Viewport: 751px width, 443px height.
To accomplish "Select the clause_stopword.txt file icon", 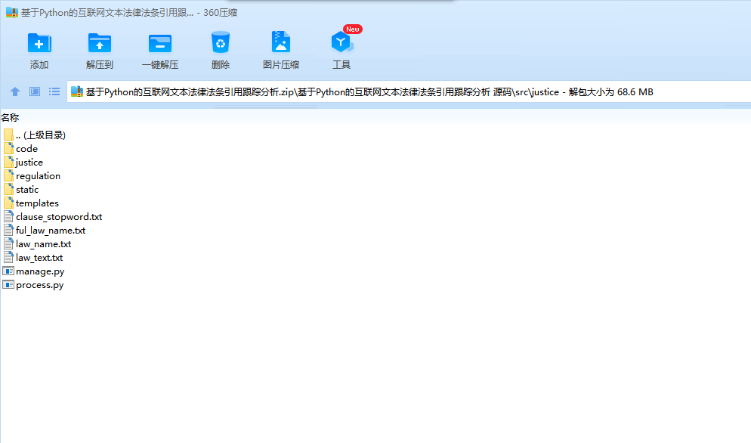I will [8, 216].
